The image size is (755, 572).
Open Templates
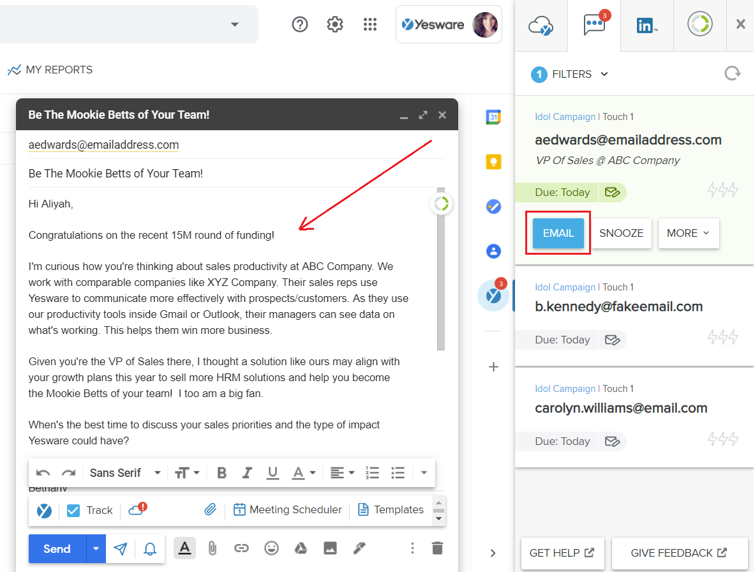pyautogui.click(x=391, y=509)
